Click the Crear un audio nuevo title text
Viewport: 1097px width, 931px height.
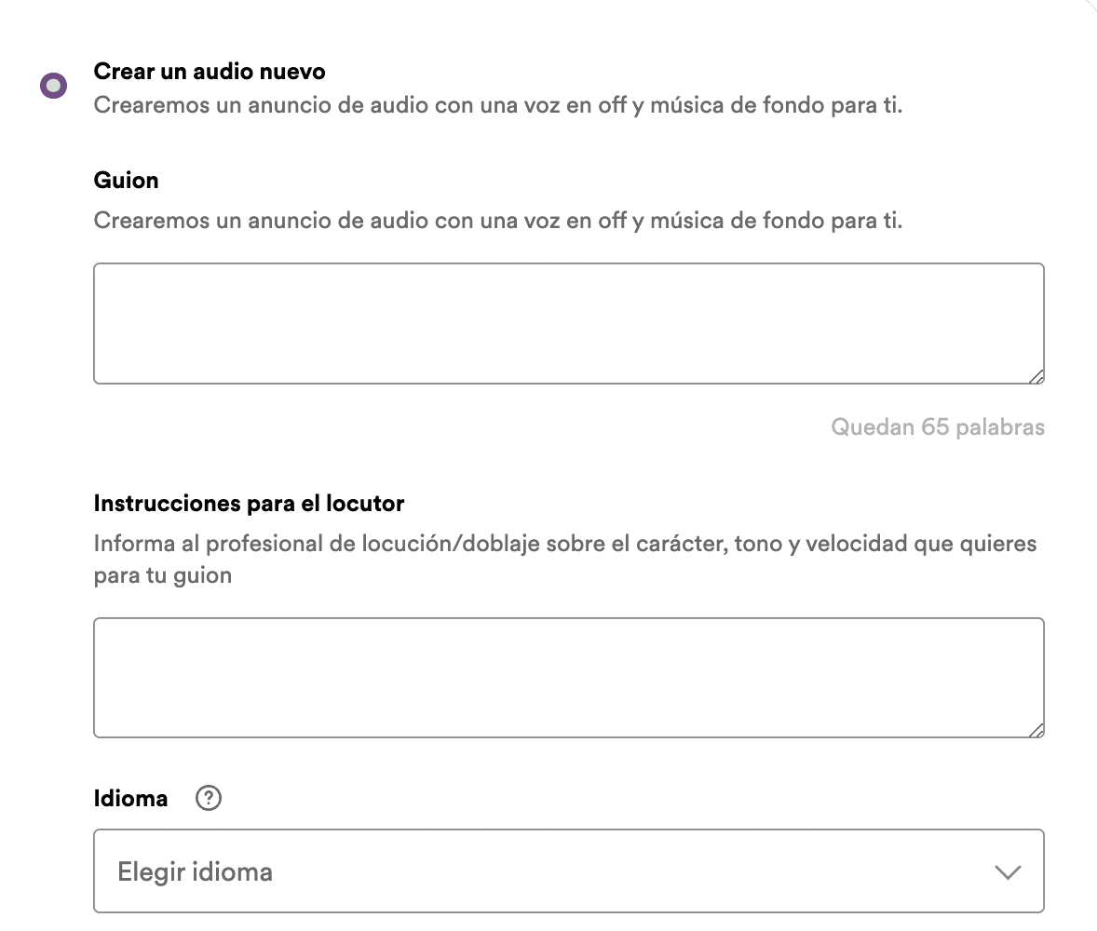209,71
